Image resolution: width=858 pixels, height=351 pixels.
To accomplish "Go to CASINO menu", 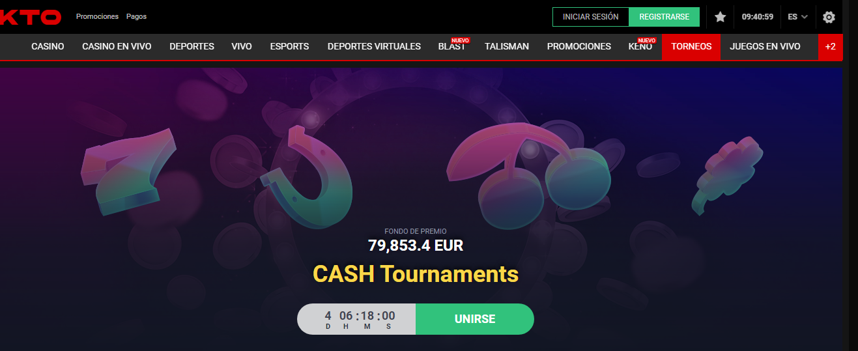I will (48, 47).
